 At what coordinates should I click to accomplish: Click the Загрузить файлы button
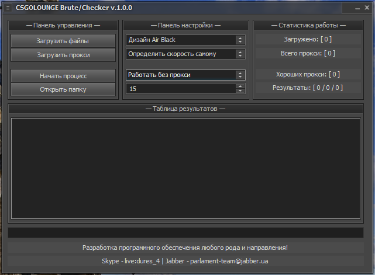(64, 40)
